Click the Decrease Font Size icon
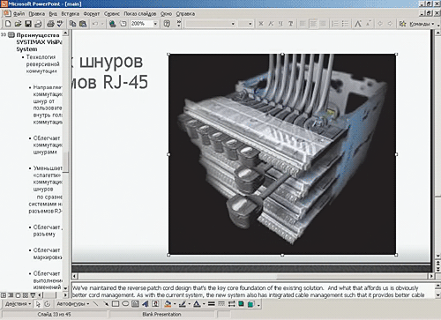This screenshot has height=320, width=441. coord(369,24)
